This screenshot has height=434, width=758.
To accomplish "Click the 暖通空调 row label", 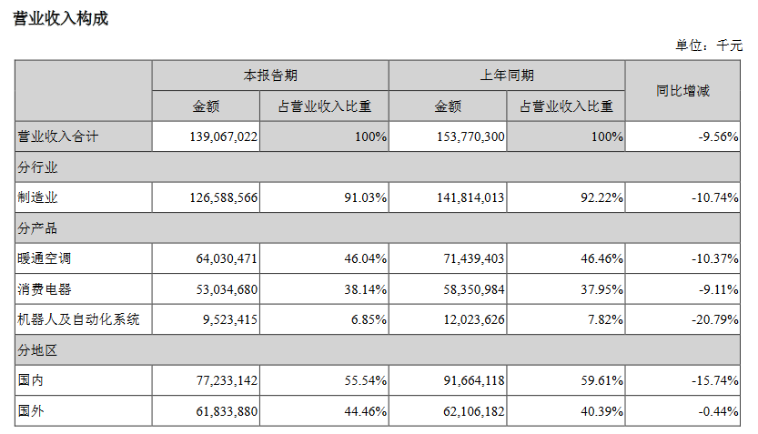I will tap(45, 258).
